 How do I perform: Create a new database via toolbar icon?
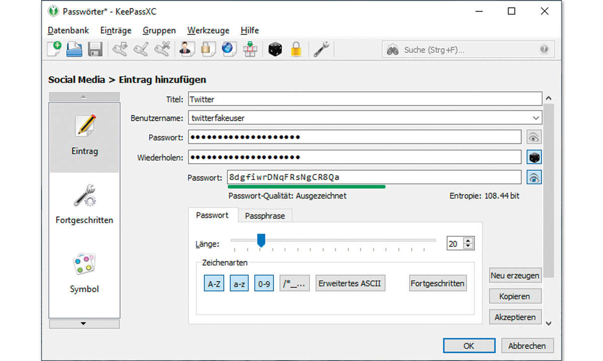54,49
